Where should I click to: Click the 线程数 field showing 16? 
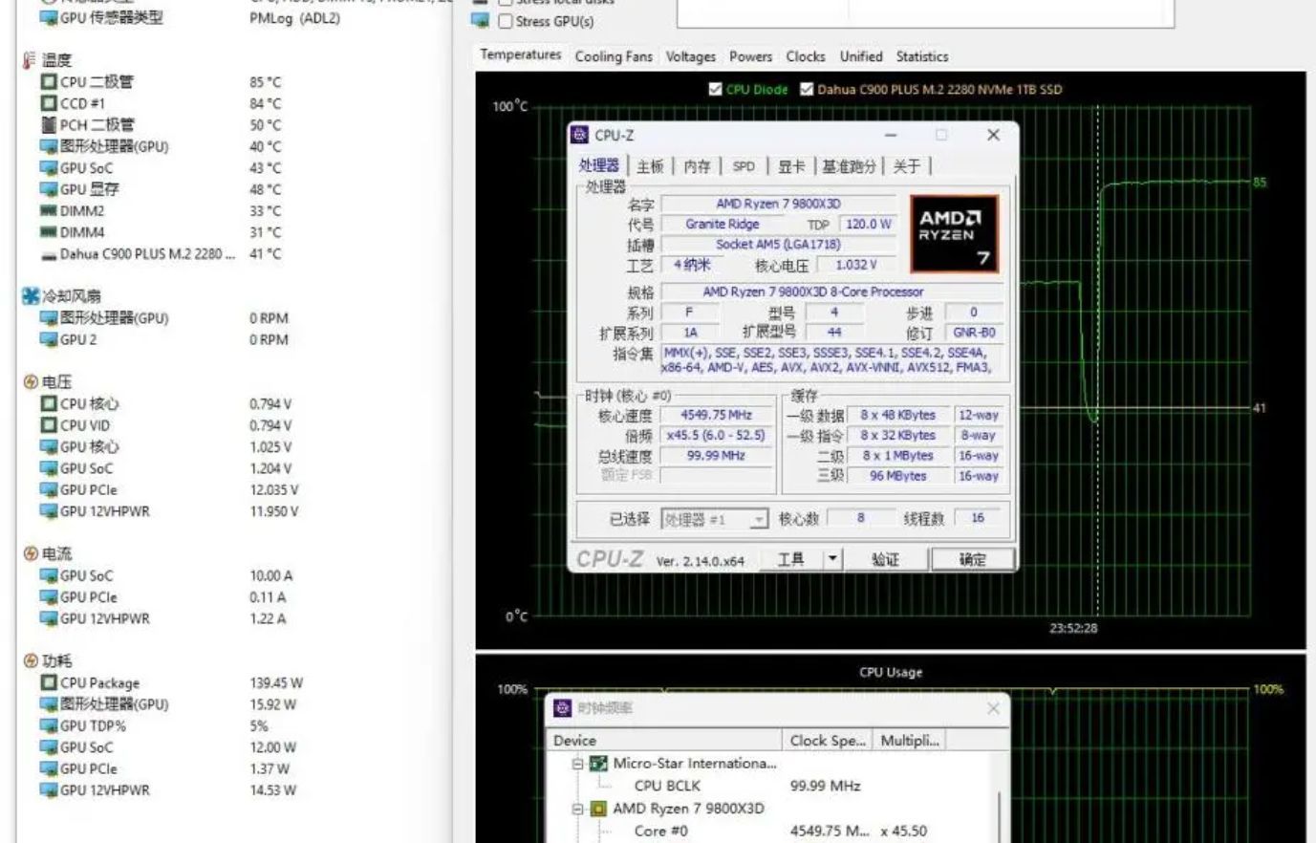tap(977, 518)
